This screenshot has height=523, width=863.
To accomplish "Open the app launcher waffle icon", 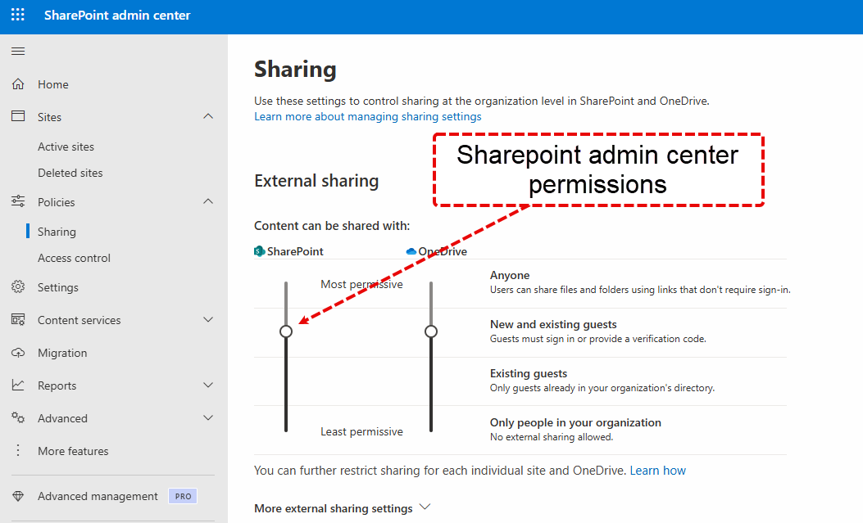I will pyautogui.click(x=17, y=14).
